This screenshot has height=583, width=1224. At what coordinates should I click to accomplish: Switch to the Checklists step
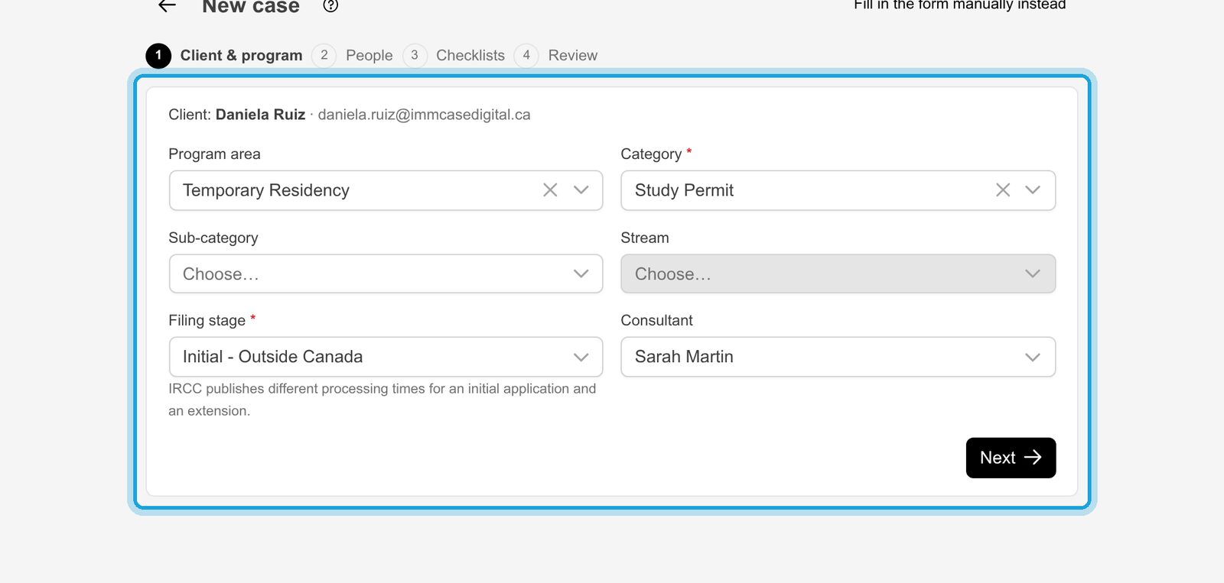(454, 56)
